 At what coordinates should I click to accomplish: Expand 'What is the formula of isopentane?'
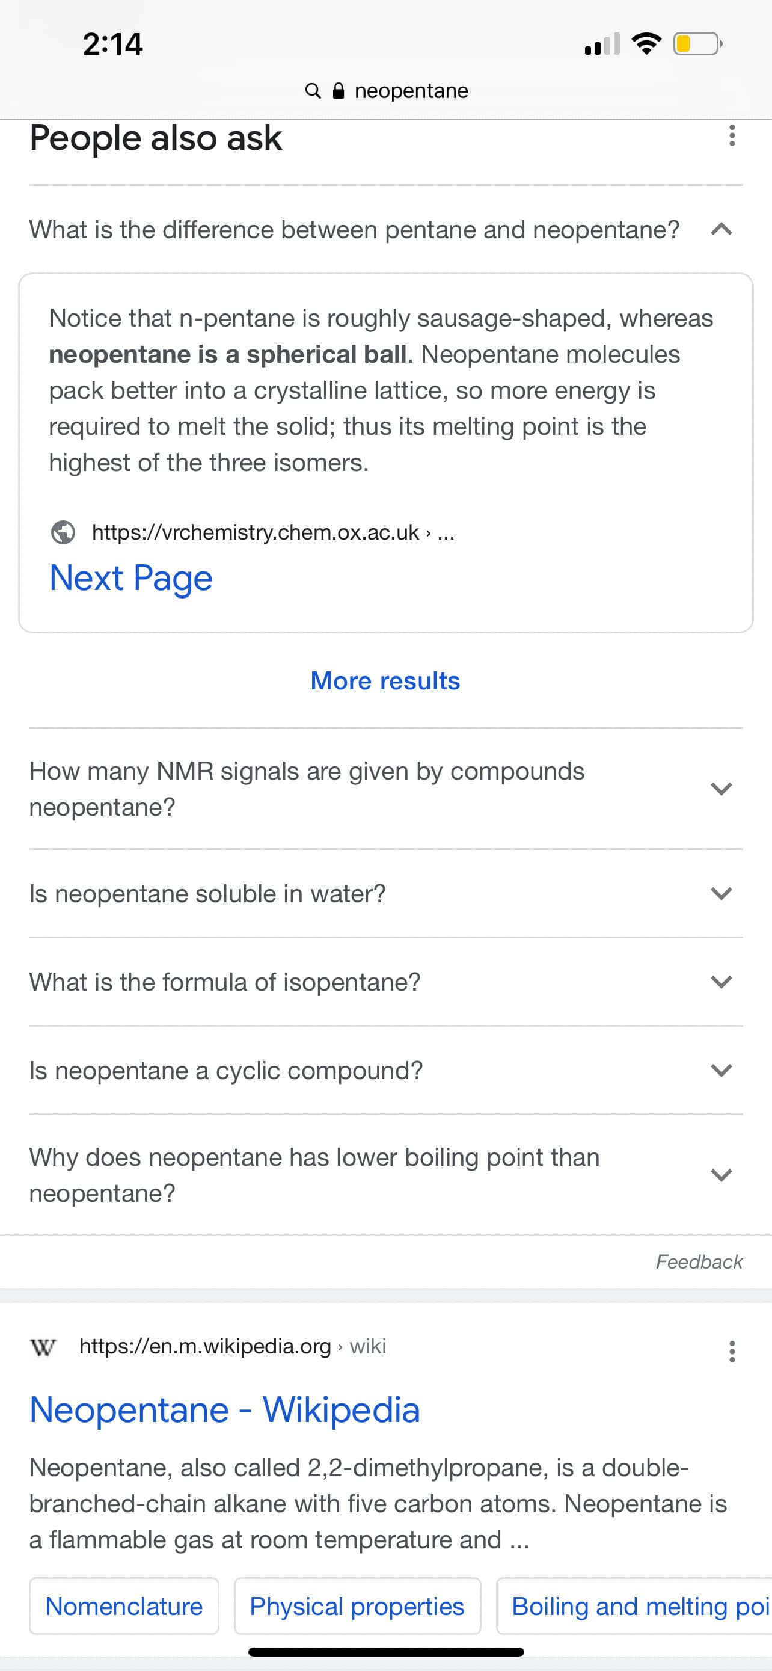click(x=385, y=982)
